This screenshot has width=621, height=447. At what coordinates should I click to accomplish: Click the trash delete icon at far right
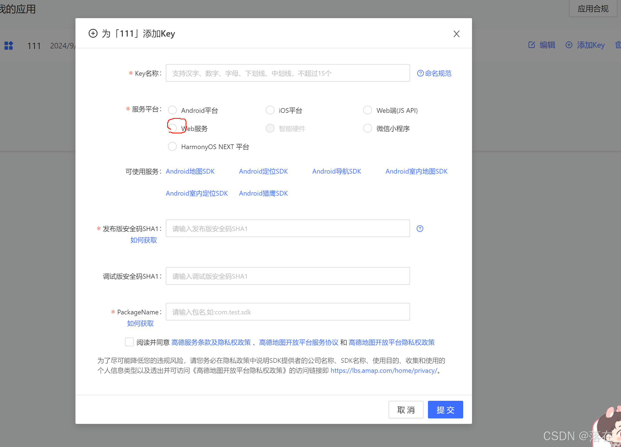(x=618, y=45)
